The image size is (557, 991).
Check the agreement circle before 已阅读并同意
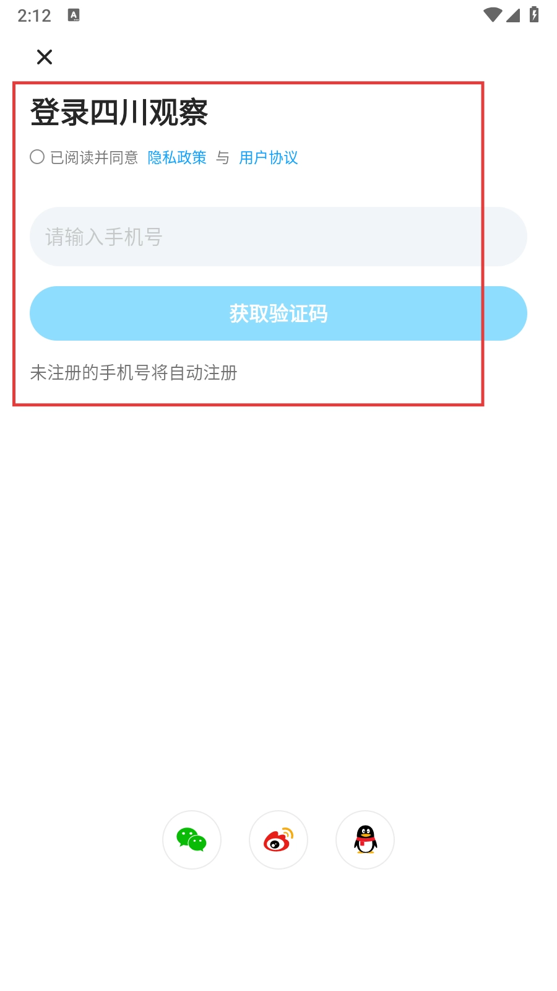37,157
